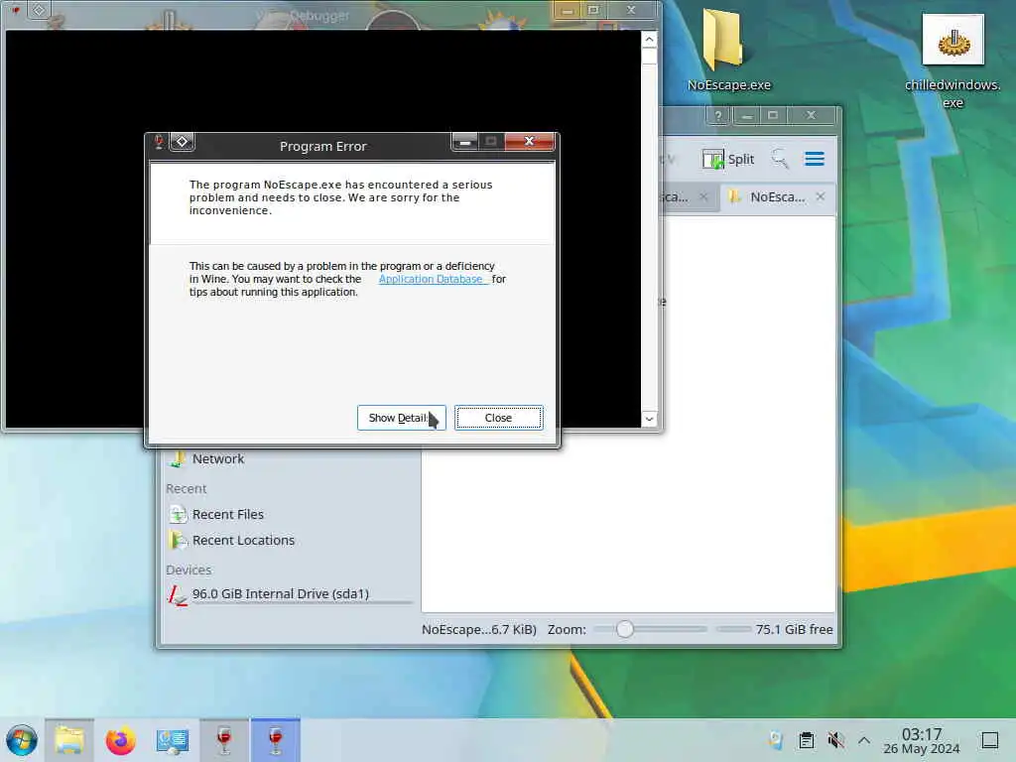Image resolution: width=1016 pixels, height=762 pixels.
Task: Click the show desktop button in tray
Action: pos(990,740)
